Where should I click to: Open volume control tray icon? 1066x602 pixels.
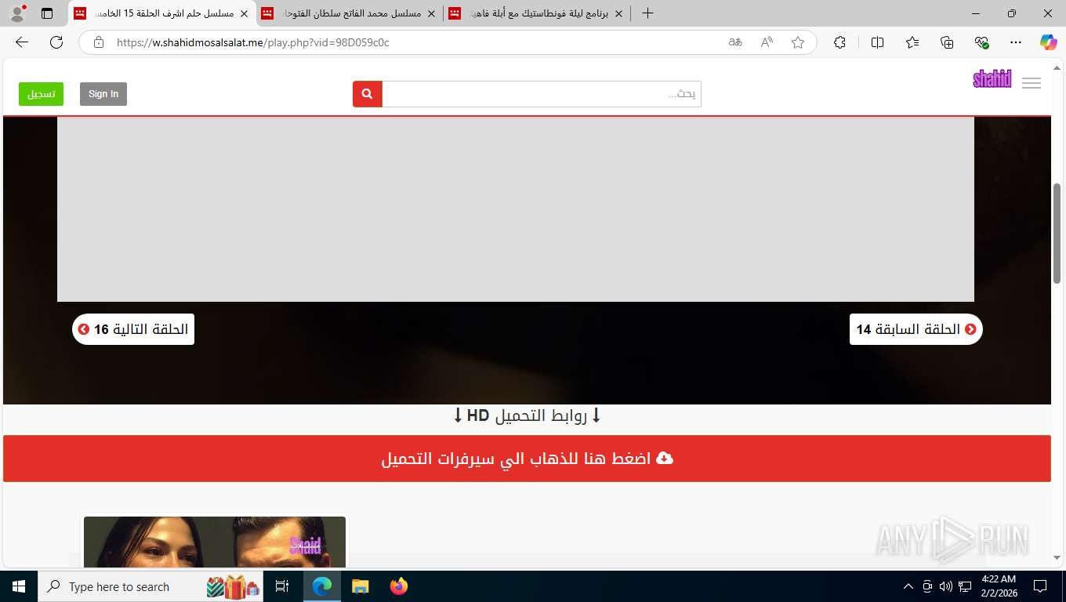pos(945,586)
